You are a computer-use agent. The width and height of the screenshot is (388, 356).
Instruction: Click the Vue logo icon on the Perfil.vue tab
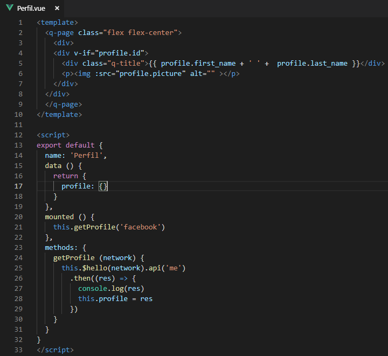10,9
